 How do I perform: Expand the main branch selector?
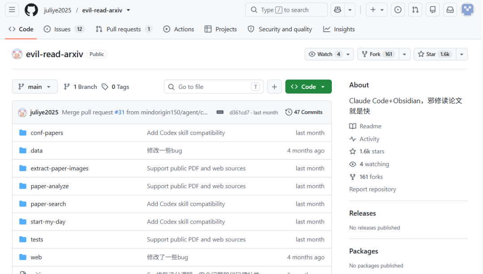point(35,87)
